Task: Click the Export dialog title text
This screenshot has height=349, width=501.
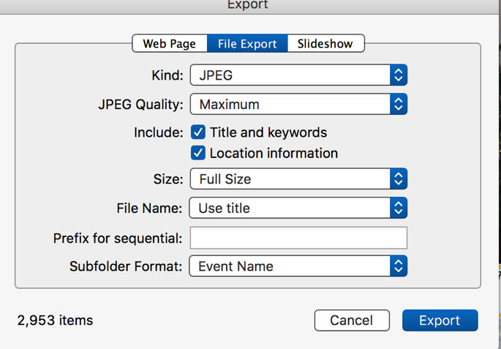Action: tap(248, 5)
